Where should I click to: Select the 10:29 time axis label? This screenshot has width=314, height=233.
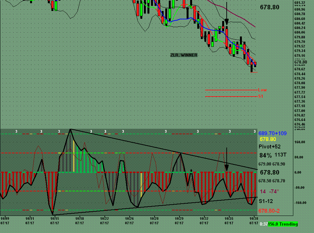click(x=179, y=218)
